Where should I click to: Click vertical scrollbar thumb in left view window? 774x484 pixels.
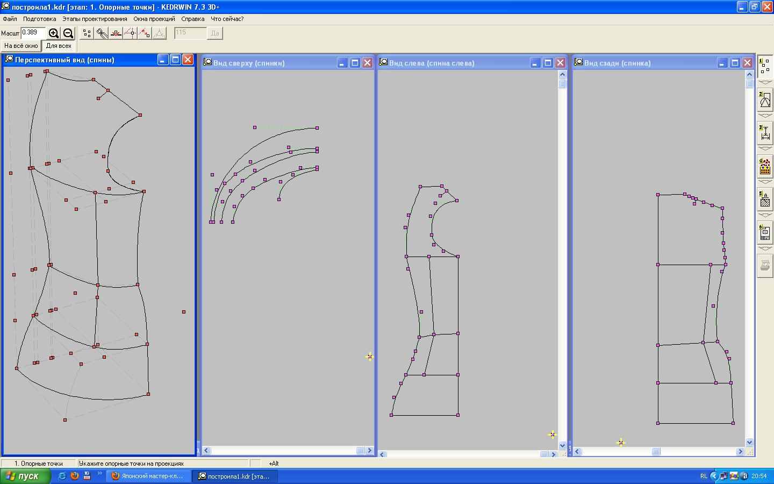point(562,83)
